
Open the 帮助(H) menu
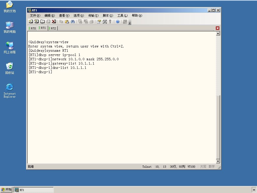[137, 15]
